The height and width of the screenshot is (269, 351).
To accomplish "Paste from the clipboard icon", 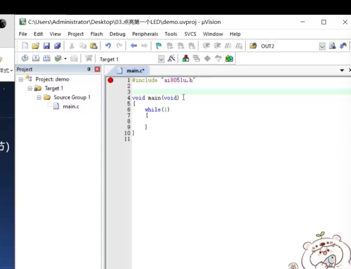I will (94, 46).
